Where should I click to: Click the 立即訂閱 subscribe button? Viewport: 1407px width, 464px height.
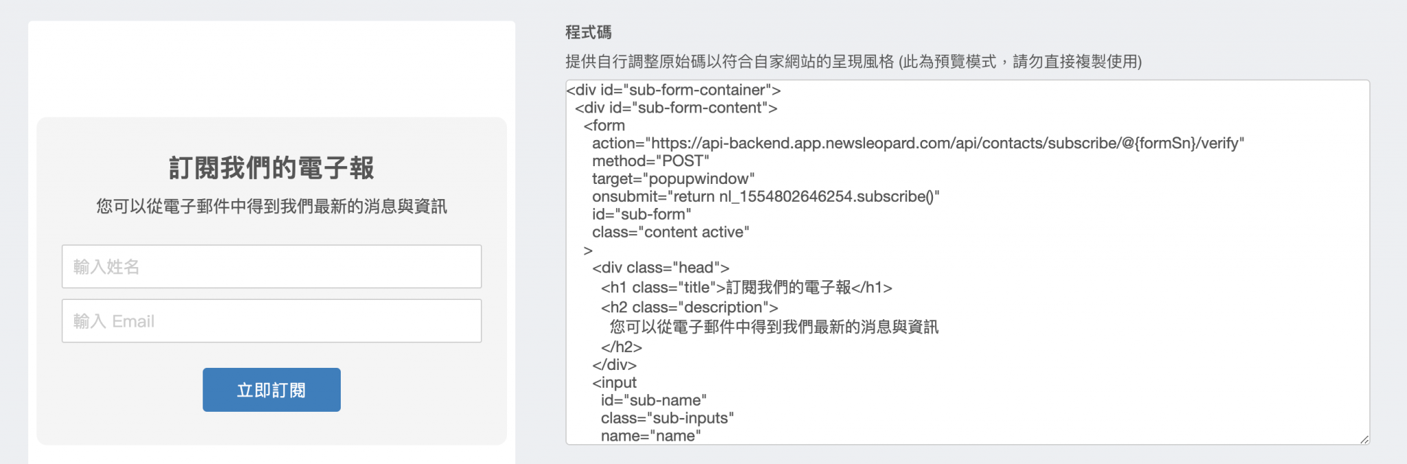pyautogui.click(x=271, y=390)
